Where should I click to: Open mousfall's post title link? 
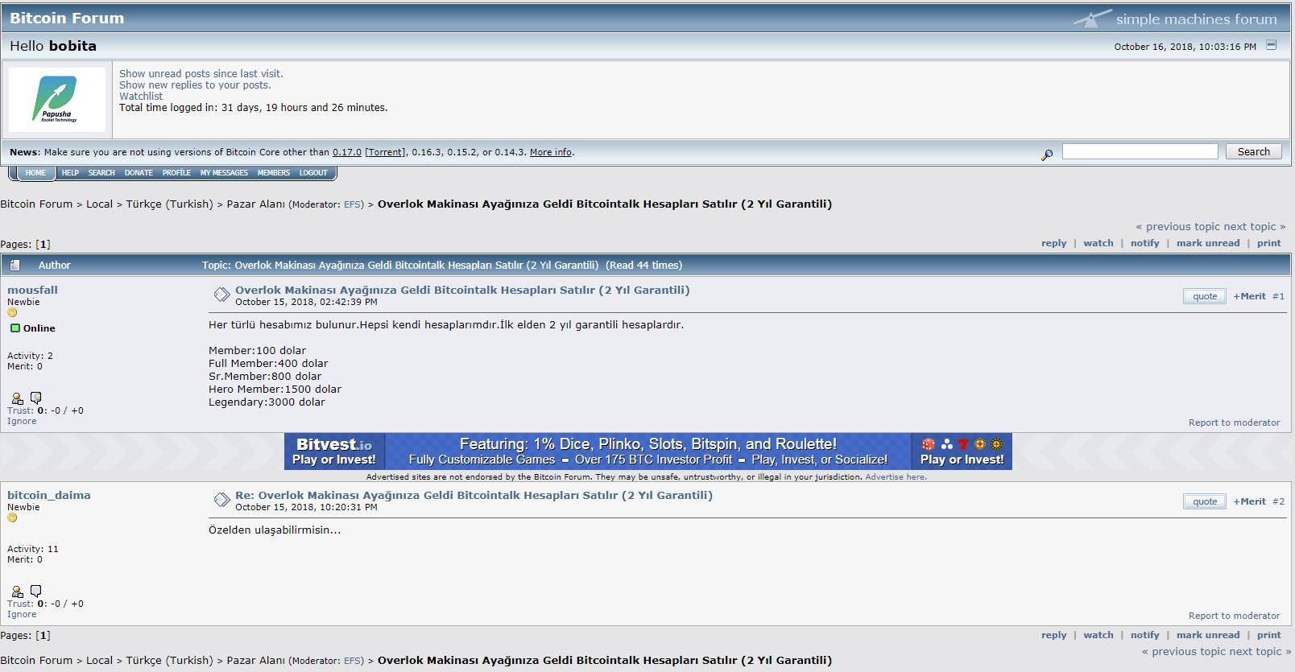[x=462, y=290]
